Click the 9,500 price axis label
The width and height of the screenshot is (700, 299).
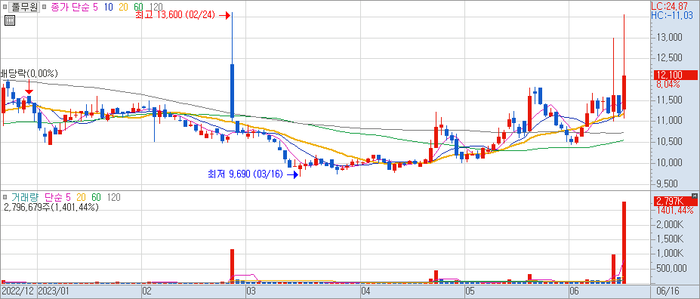click(668, 183)
